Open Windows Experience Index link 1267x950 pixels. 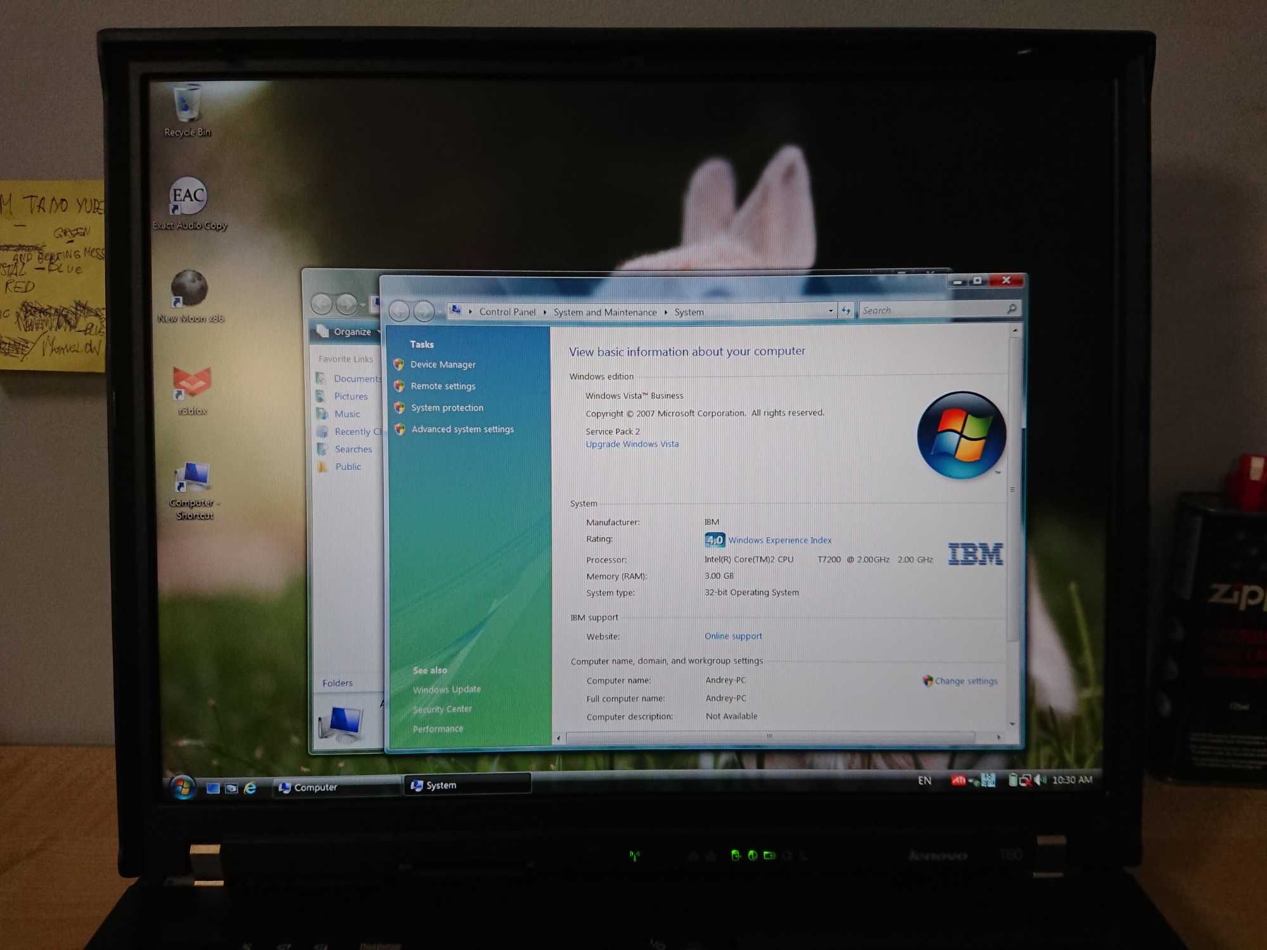pyautogui.click(x=779, y=540)
